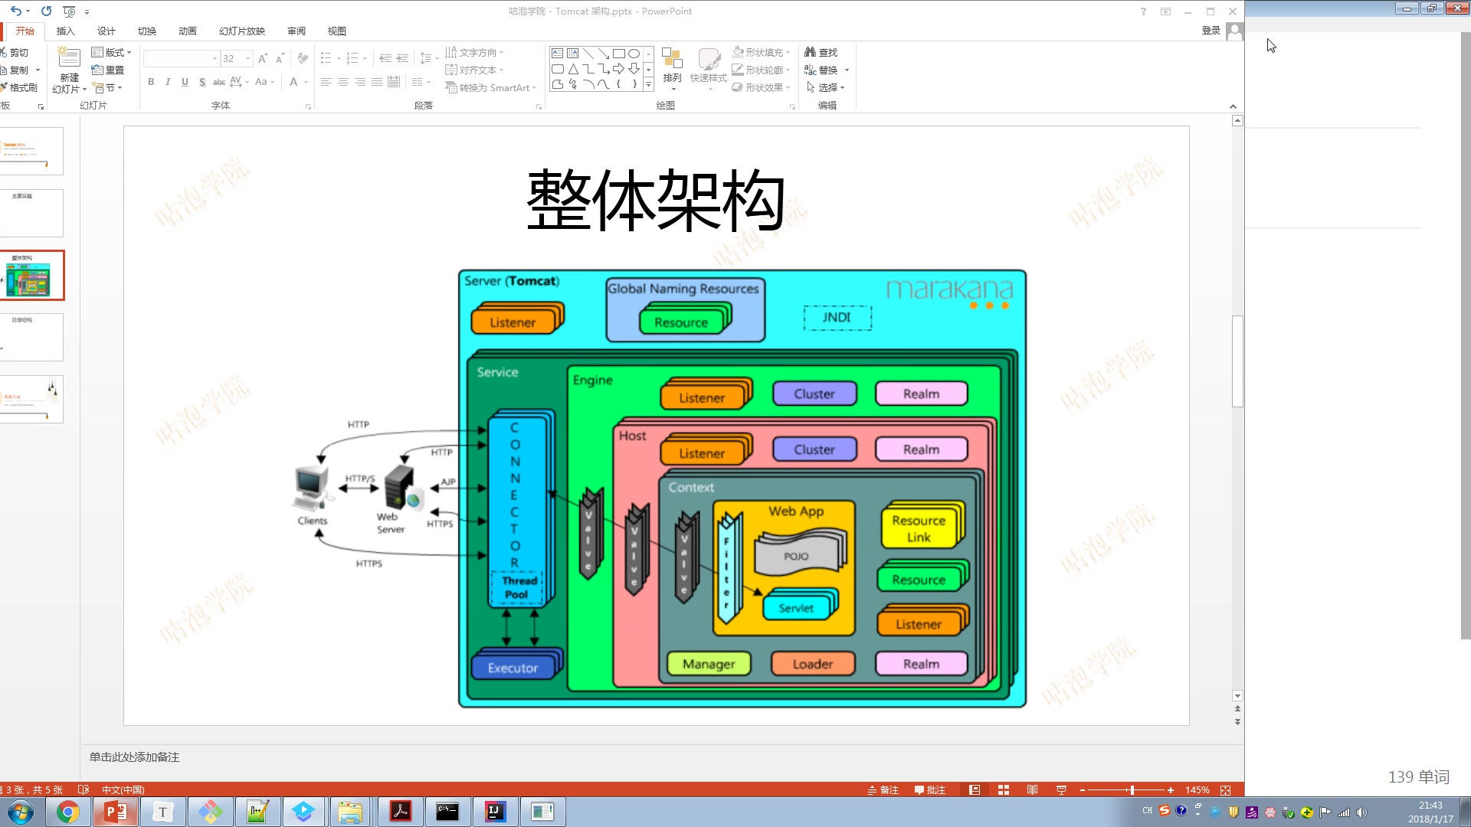Toggle Bold formatting
1471x827 pixels.
151,82
